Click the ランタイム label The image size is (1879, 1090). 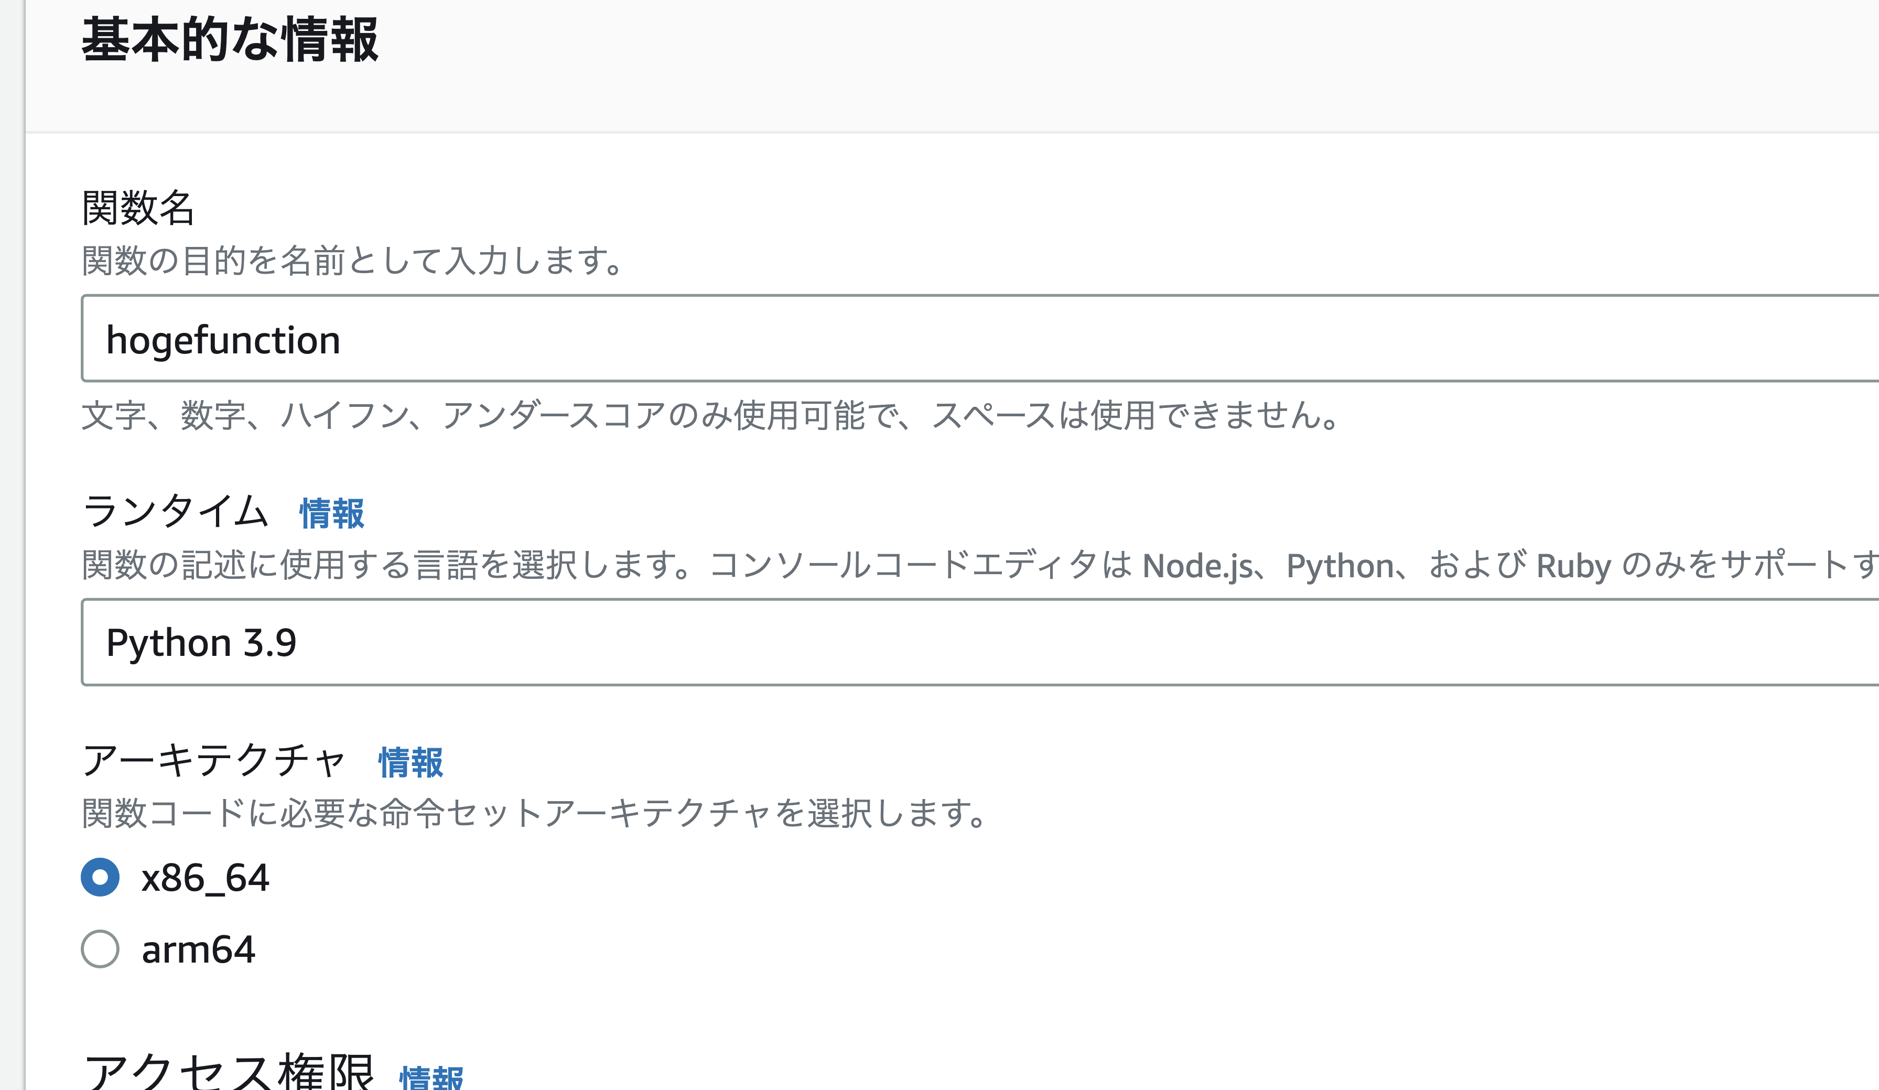coord(179,513)
